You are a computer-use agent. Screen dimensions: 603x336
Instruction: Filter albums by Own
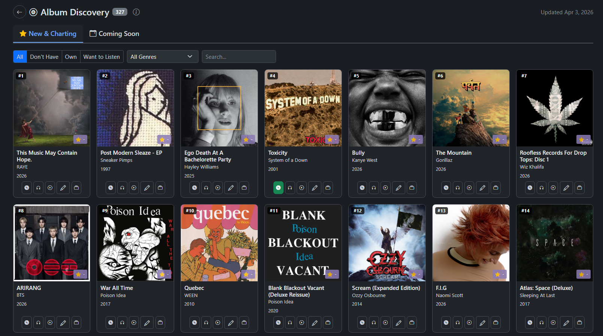pyautogui.click(x=71, y=57)
